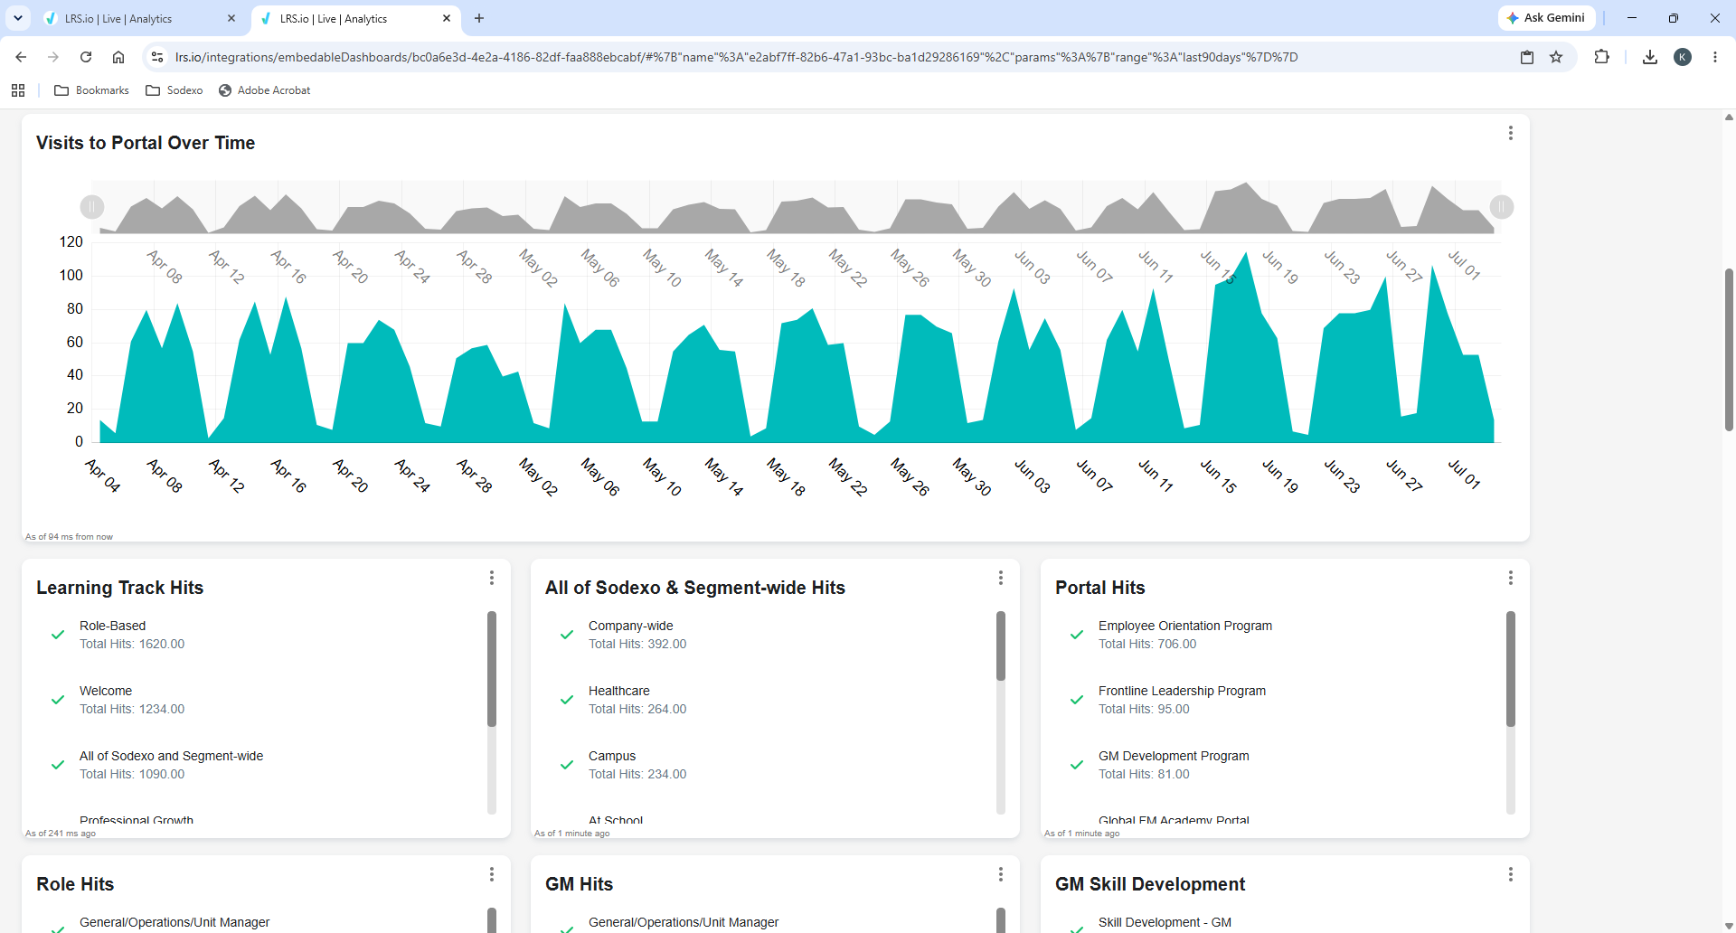
Task: Click GM Development Program checkmark
Action: (1077, 765)
